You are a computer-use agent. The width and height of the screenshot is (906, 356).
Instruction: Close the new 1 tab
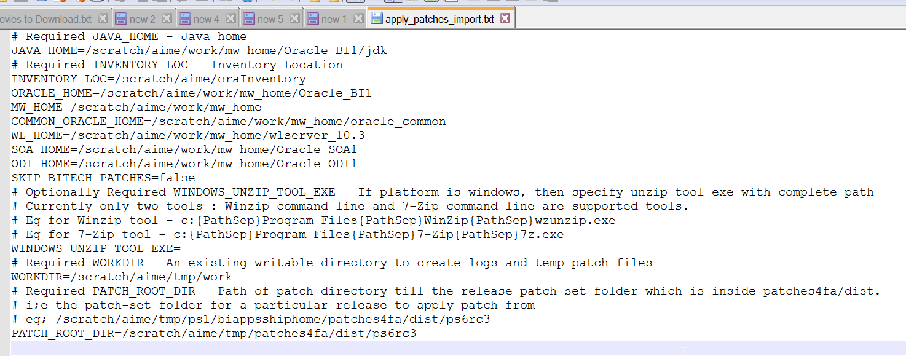point(358,18)
